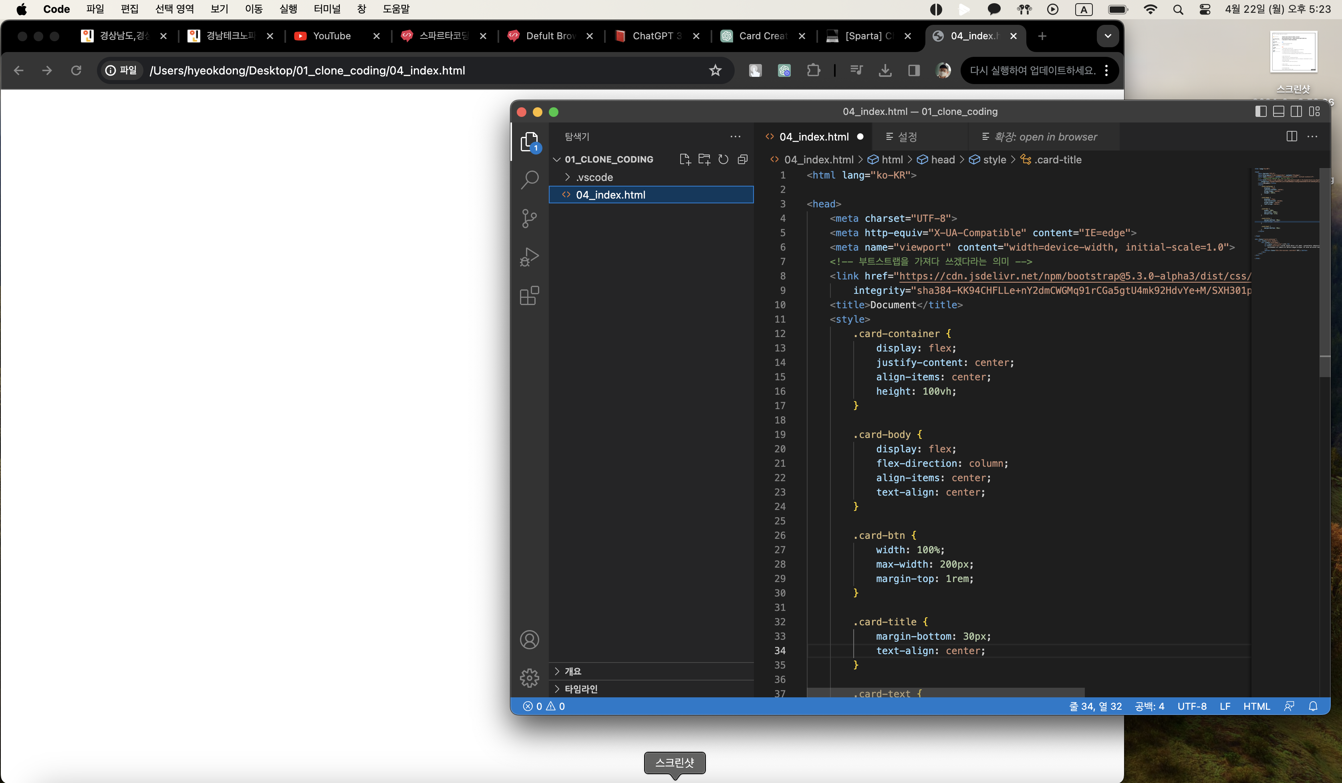1342x783 pixels.
Task: Select 04_index.html in explorer tree
Action: [x=651, y=195]
